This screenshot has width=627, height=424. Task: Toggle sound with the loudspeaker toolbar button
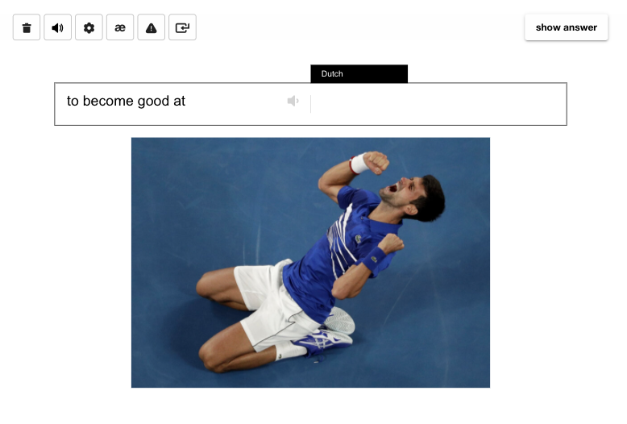pyautogui.click(x=57, y=27)
